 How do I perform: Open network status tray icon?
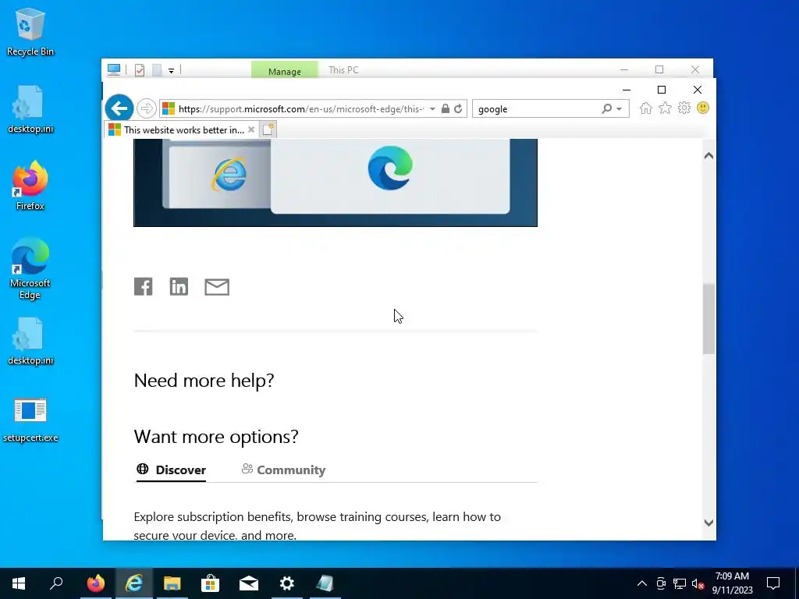point(680,583)
